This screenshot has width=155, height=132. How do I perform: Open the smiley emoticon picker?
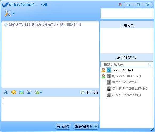click(14, 92)
